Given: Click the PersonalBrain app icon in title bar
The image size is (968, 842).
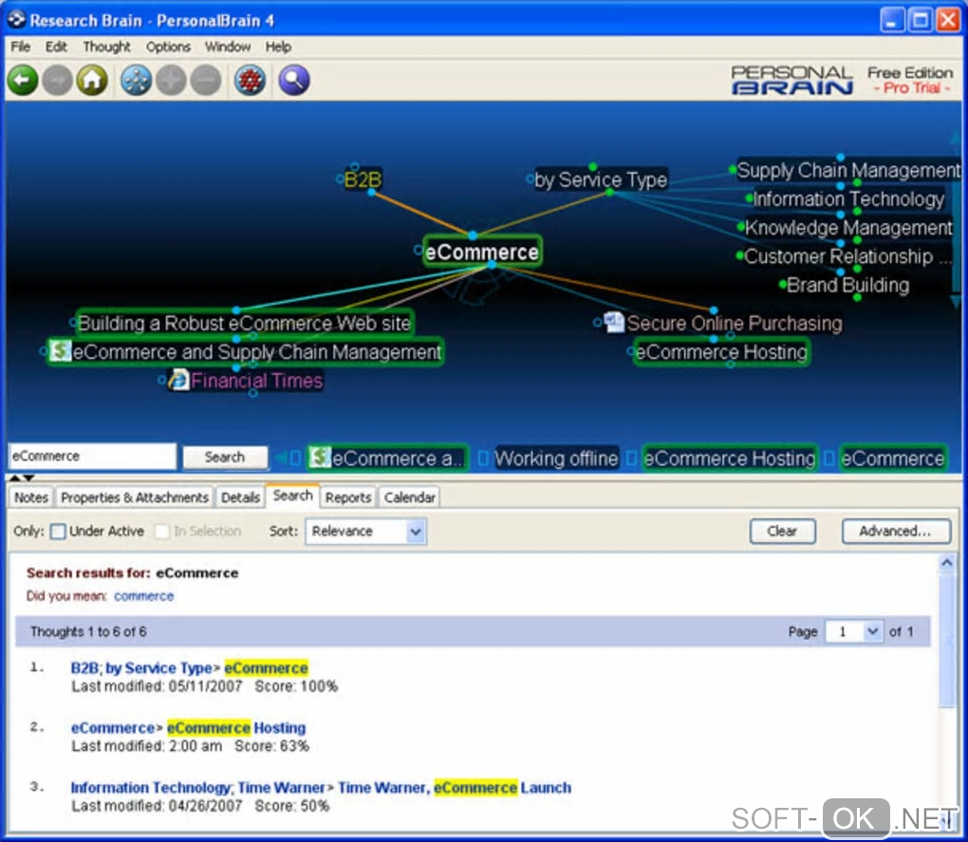Looking at the screenshot, I should [17, 20].
